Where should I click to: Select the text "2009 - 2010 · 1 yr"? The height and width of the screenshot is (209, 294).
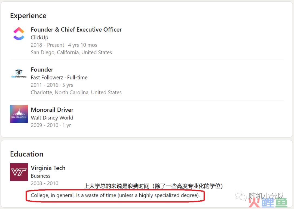51,125
